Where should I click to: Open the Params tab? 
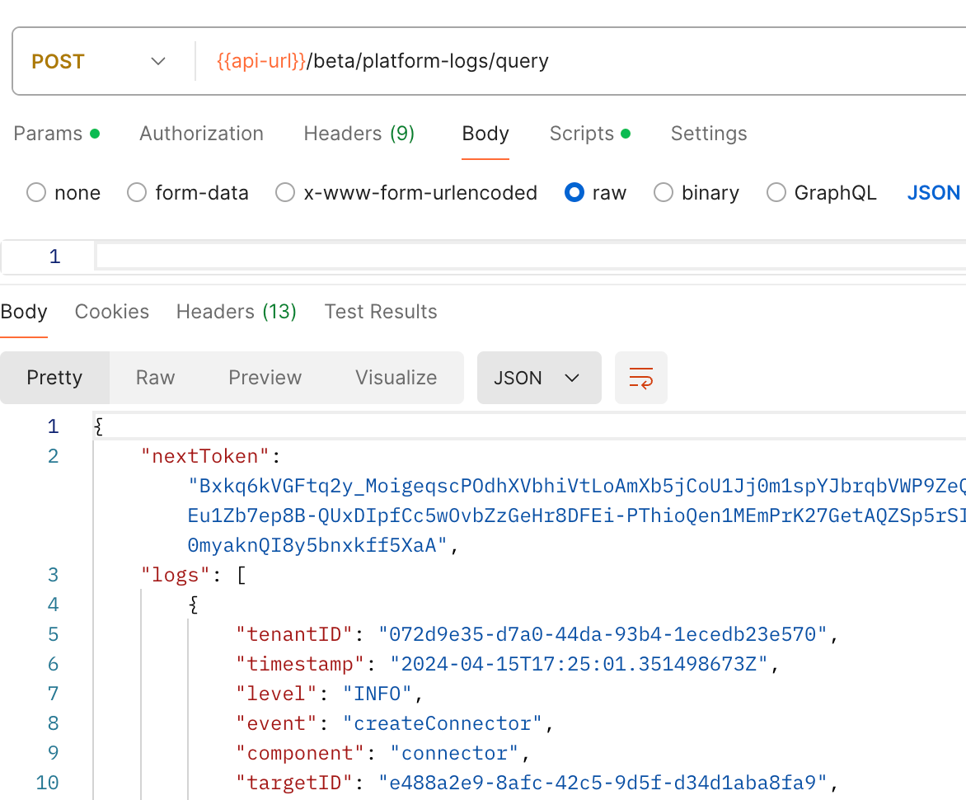pos(49,134)
